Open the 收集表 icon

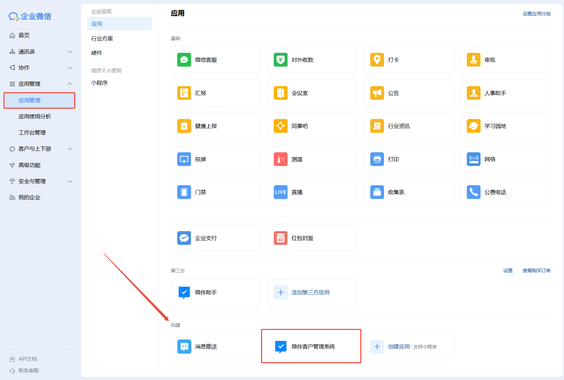[377, 192]
